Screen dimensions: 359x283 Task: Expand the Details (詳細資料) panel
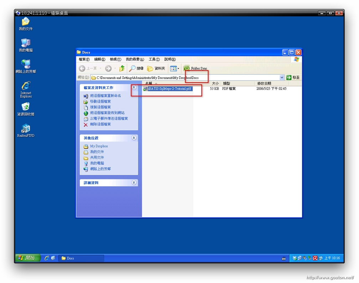[x=134, y=183]
